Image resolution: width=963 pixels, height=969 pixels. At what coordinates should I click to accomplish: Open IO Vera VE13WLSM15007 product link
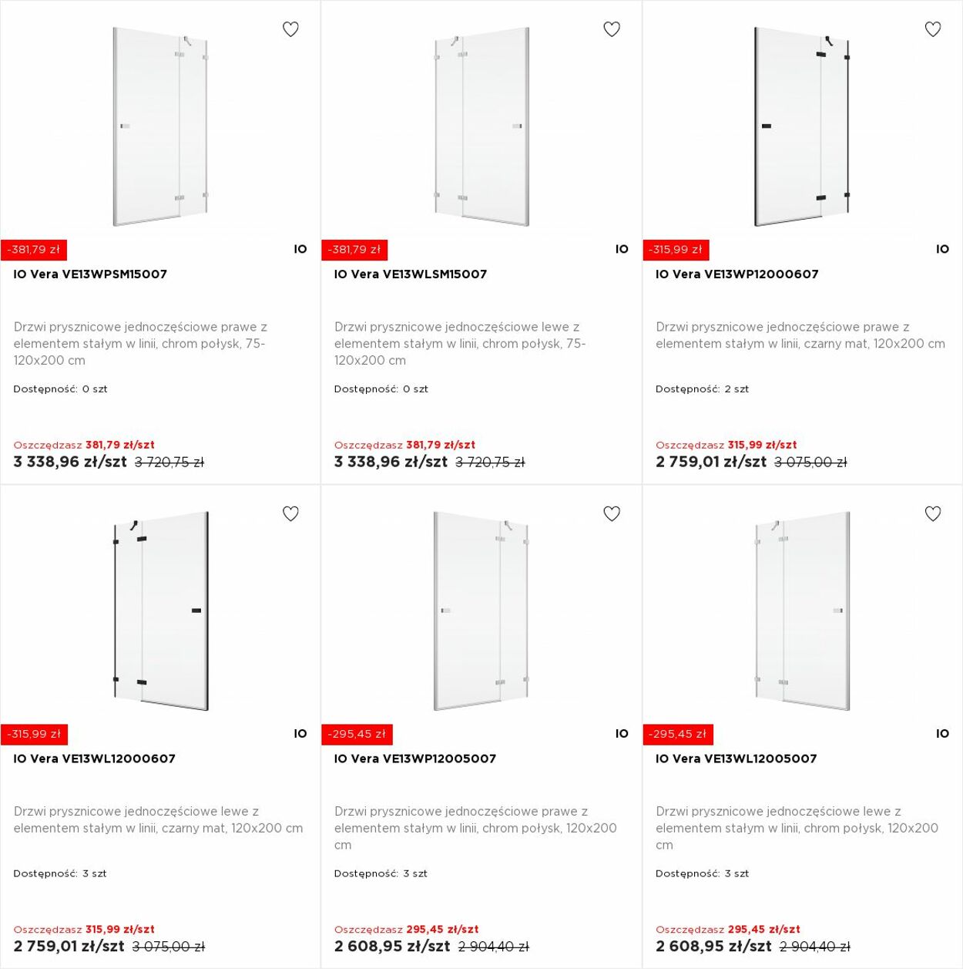pos(411,274)
